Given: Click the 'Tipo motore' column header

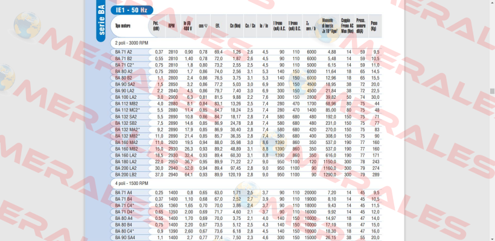Looking at the screenshot, I should (x=123, y=26).
